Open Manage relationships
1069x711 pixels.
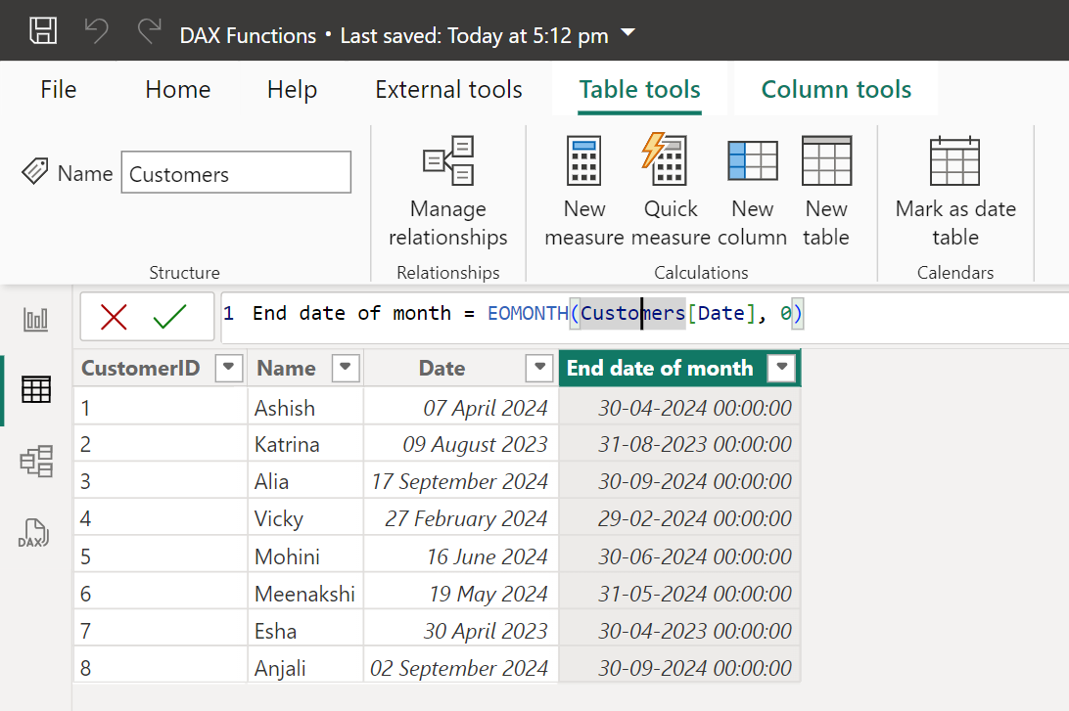click(x=447, y=192)
